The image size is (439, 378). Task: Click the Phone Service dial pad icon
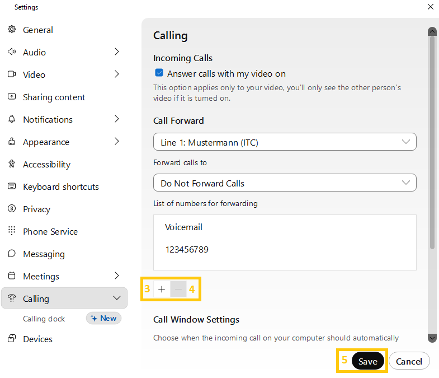click(x=12, y=231)
